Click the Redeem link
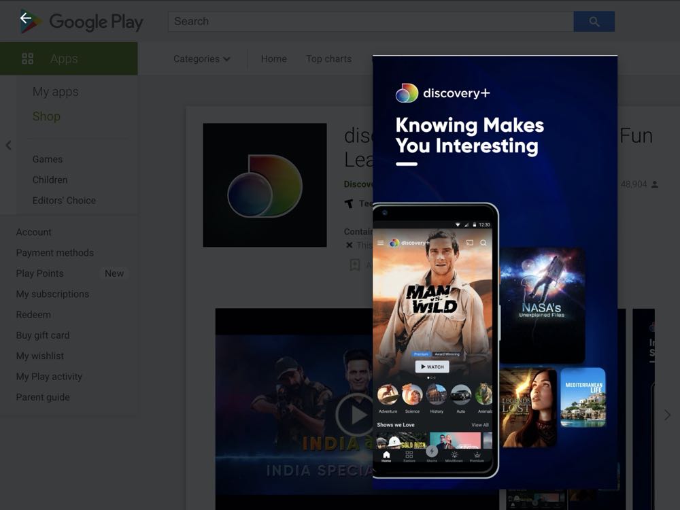680x510 pixels. coord(33,314)
